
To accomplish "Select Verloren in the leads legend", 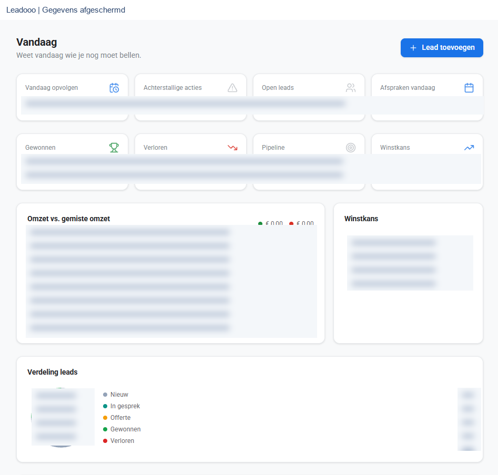I will click(123, 441).
